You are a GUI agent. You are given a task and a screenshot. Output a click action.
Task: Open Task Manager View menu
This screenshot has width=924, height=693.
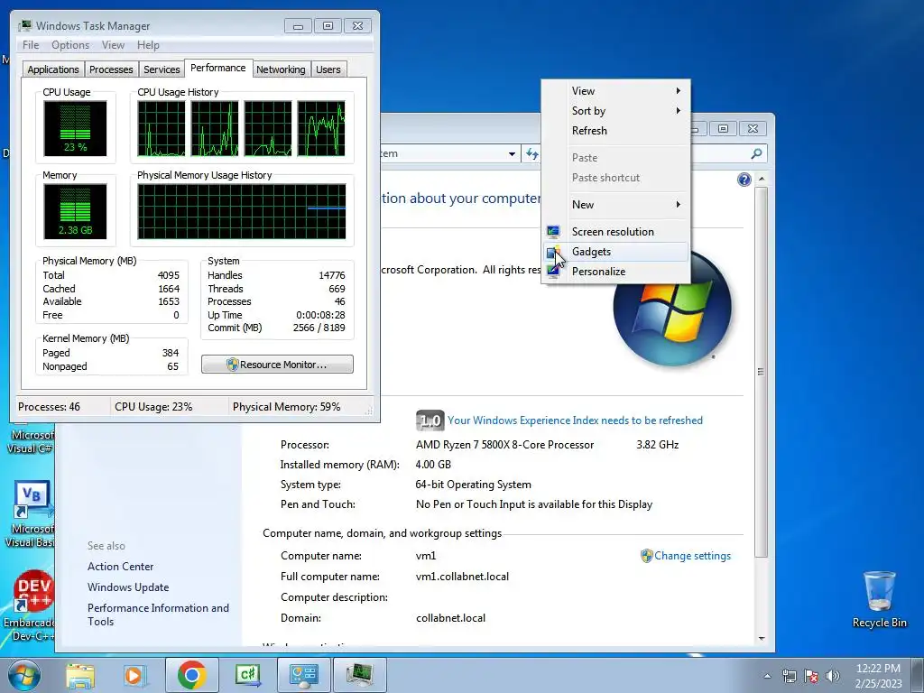tap(113, 45)
